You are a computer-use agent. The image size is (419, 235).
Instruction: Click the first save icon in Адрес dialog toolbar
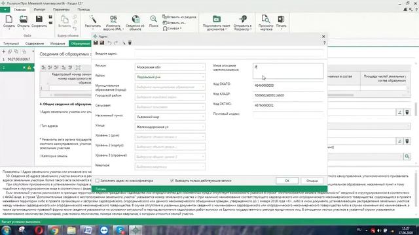coord(96,42)
